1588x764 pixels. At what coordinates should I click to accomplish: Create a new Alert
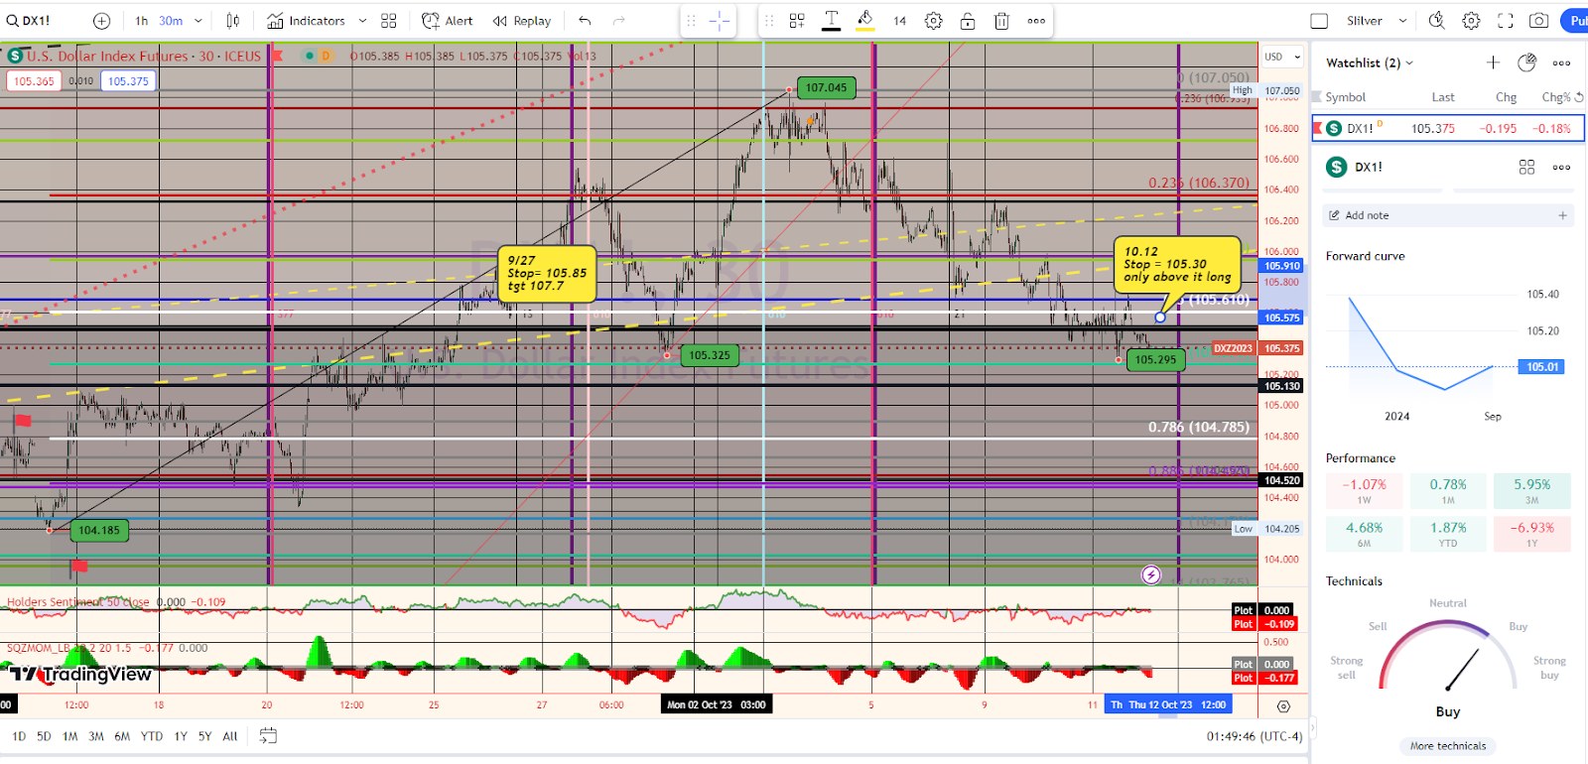[x=448, y=21]
